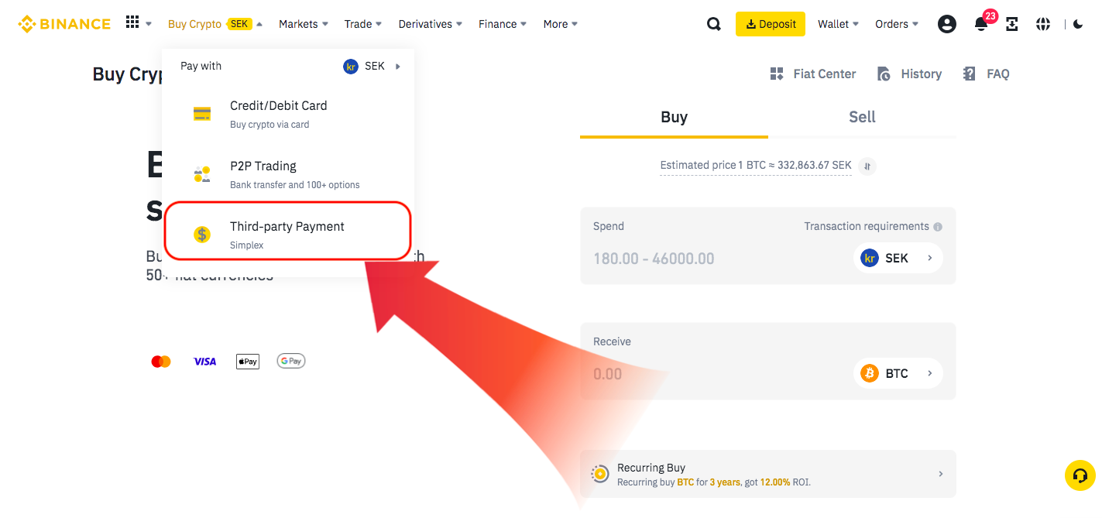Expand the Pay with SEK currency option

coord(372,66)
